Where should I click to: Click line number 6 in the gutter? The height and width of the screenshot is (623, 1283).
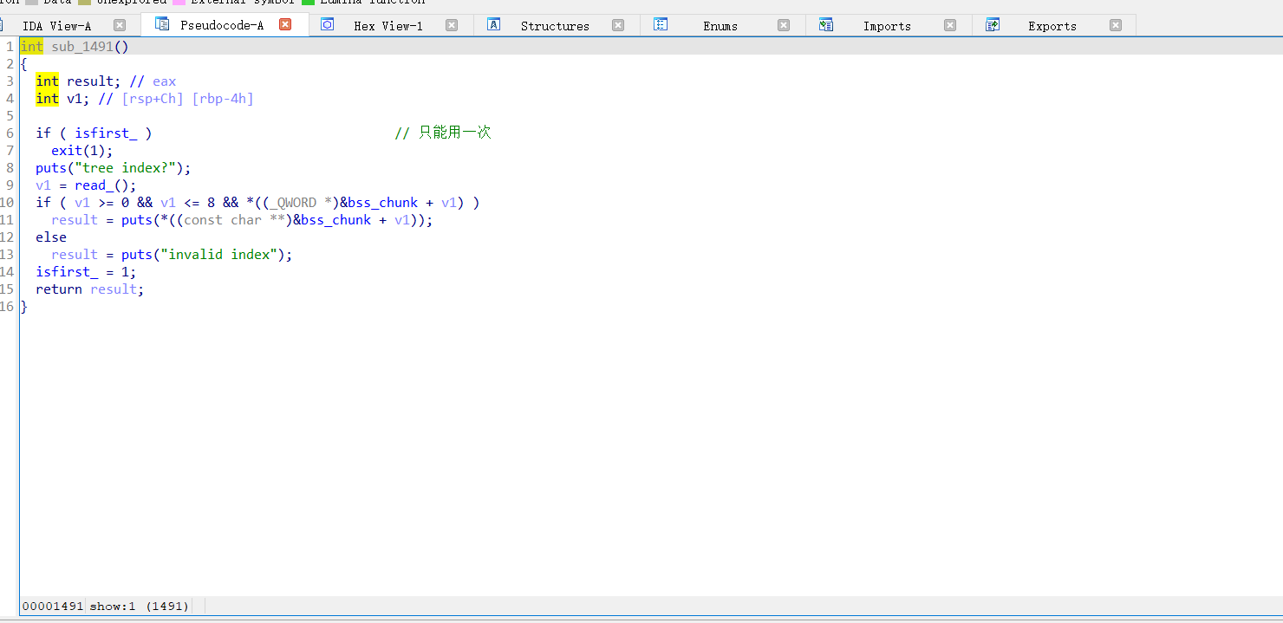coord(10,133)
